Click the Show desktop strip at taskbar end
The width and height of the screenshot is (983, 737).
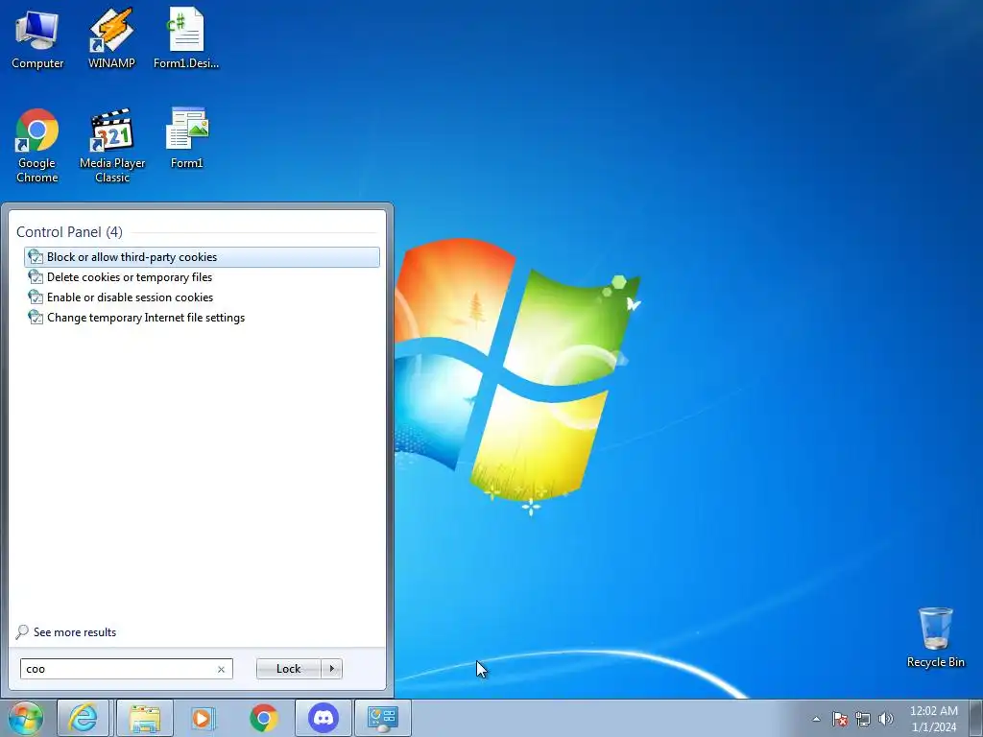click(975, 718)
